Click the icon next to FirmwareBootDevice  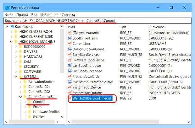pos(70,60)
